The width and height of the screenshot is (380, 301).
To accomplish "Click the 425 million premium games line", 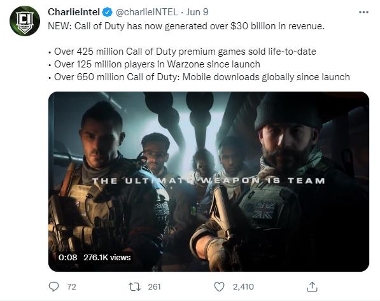I will pyautogui.click(x=182, y=52).
